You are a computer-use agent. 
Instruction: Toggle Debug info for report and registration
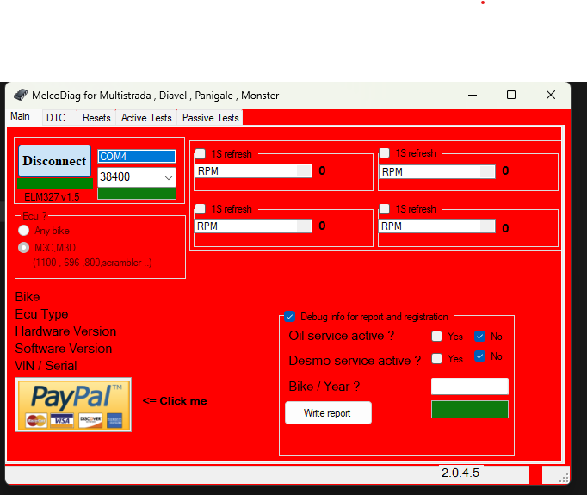pos(290,317)
